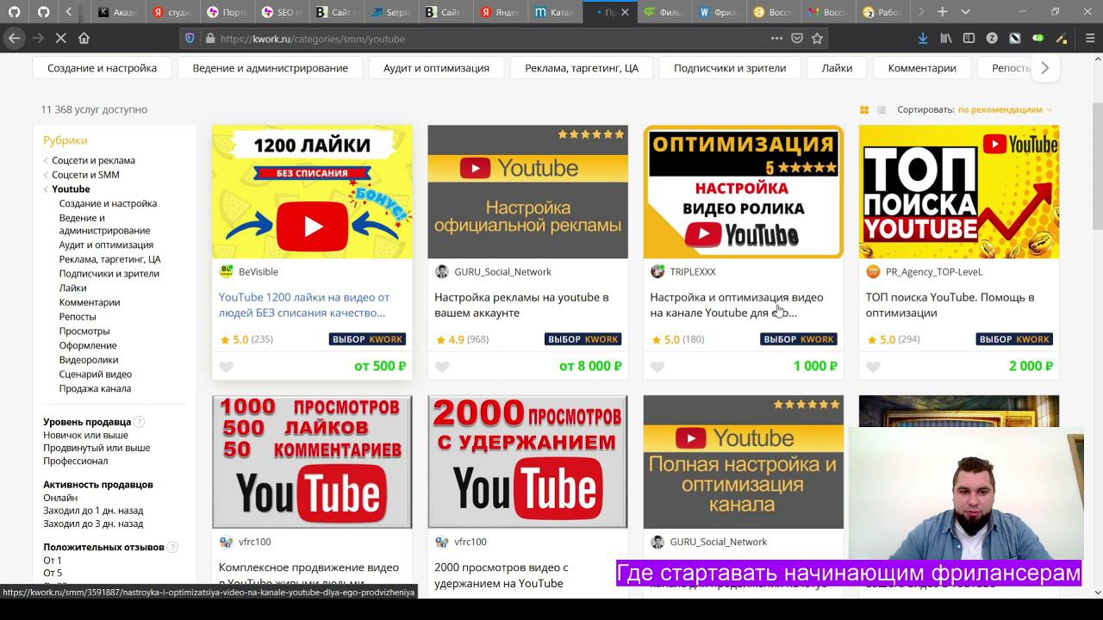Click the help icon next to Положительных отзывов

[x=172, y=547]
